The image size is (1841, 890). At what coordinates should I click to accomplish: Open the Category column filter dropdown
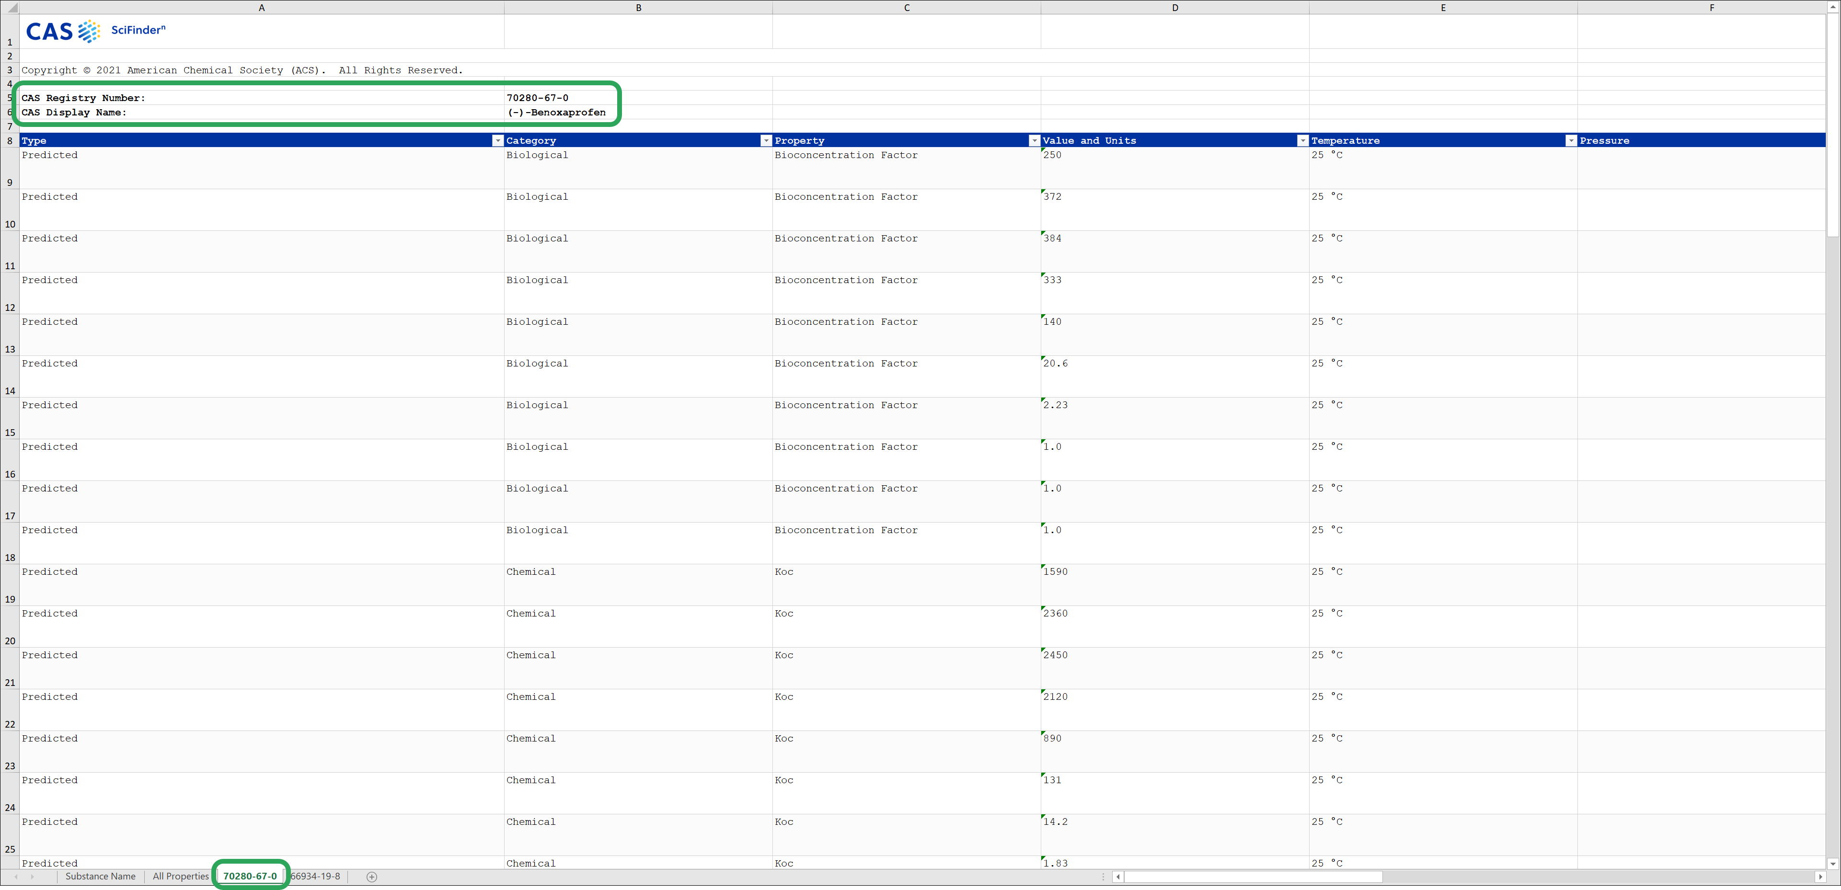[x=766, y=141]
